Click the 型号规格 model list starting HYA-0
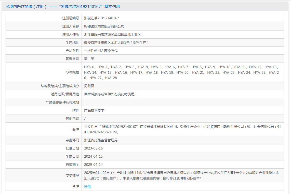The height and width of the screenshot is (194, 291). coord(181,72)
